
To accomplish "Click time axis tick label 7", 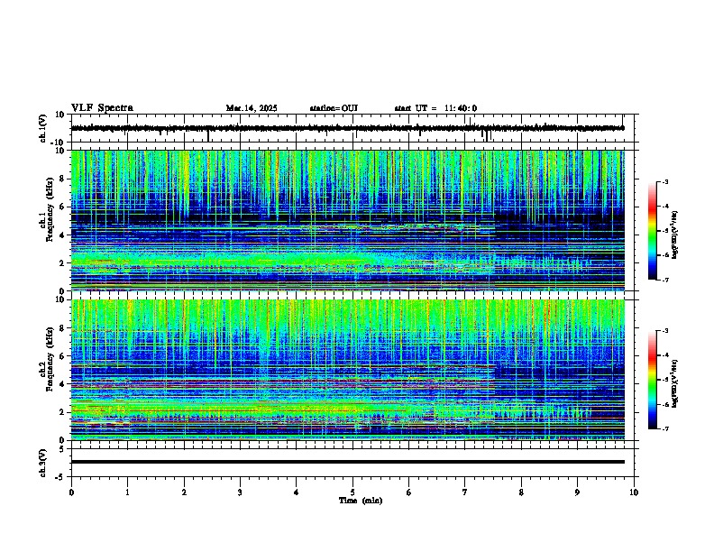I will point(465,492).
